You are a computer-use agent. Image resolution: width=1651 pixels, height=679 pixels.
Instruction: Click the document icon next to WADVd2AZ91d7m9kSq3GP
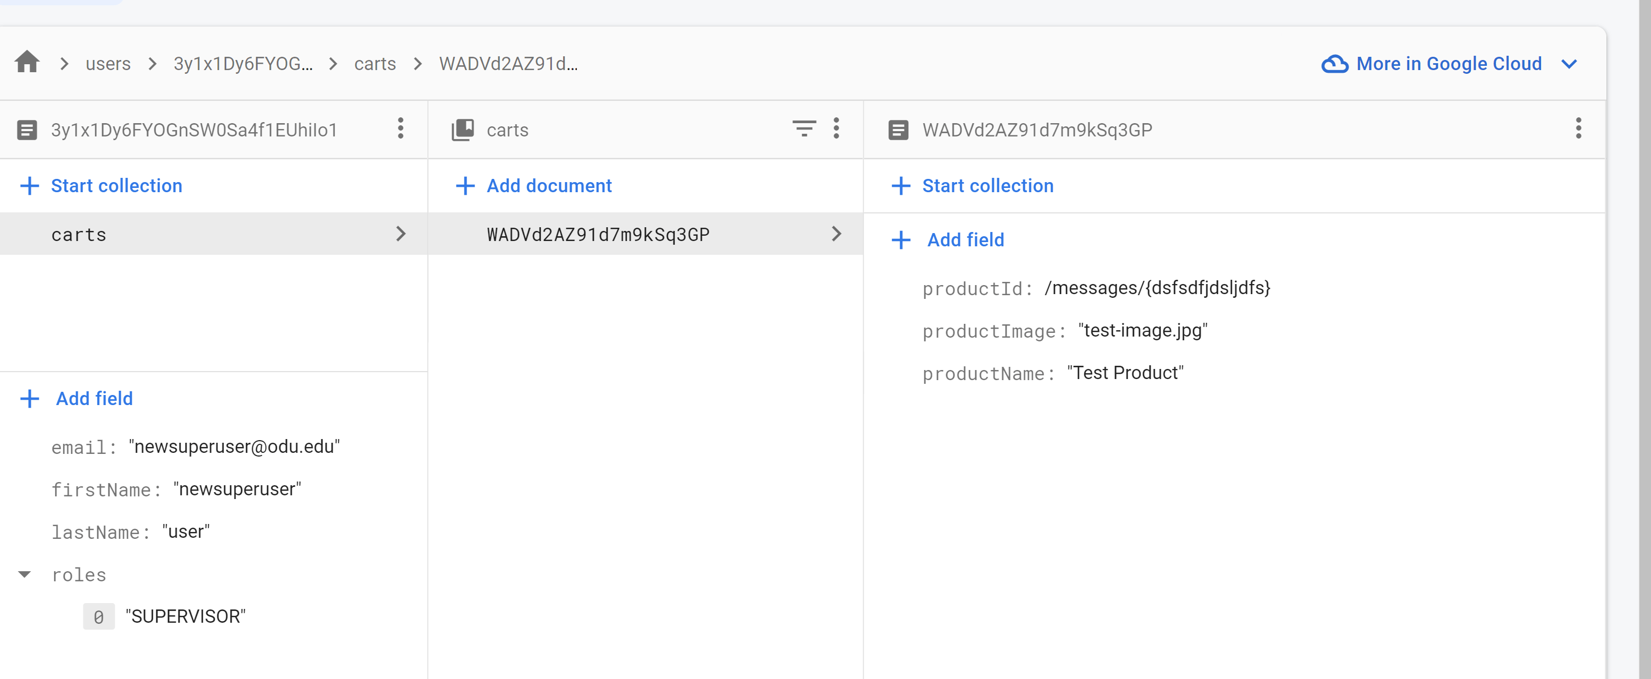point(899,130)
